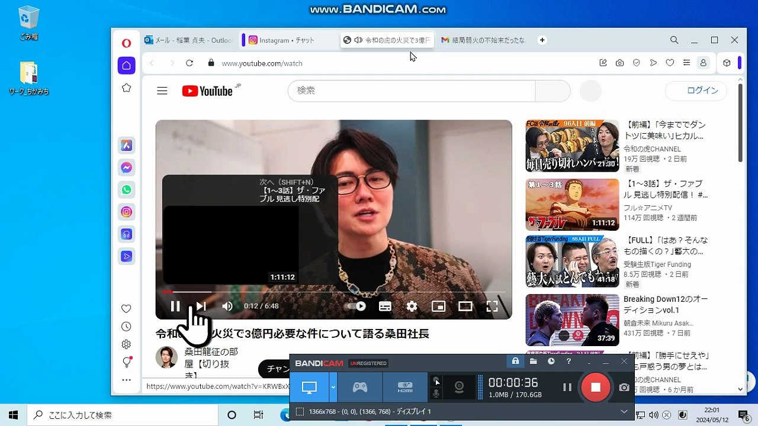Expand Bandicam screen mode dropdown arrow
This screenshot has width=758, height=426.
[x=333, y=387]
